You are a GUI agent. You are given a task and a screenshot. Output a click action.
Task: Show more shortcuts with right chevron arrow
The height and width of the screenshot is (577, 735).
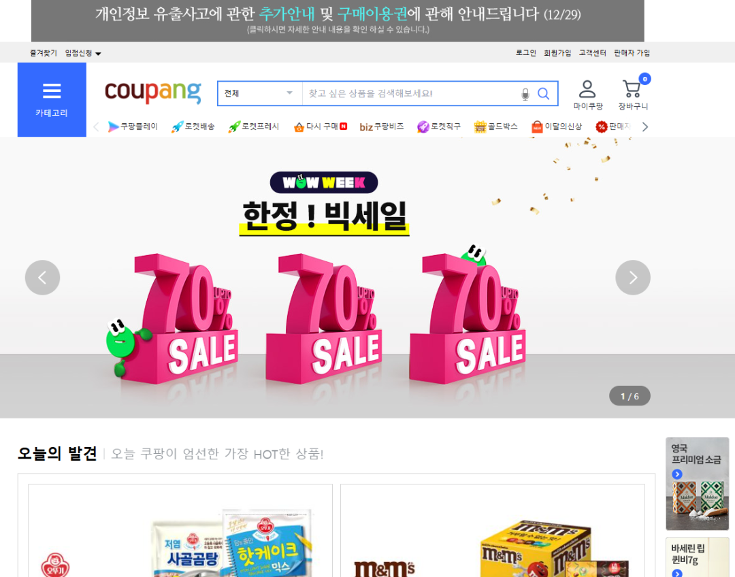pos(645,127)
